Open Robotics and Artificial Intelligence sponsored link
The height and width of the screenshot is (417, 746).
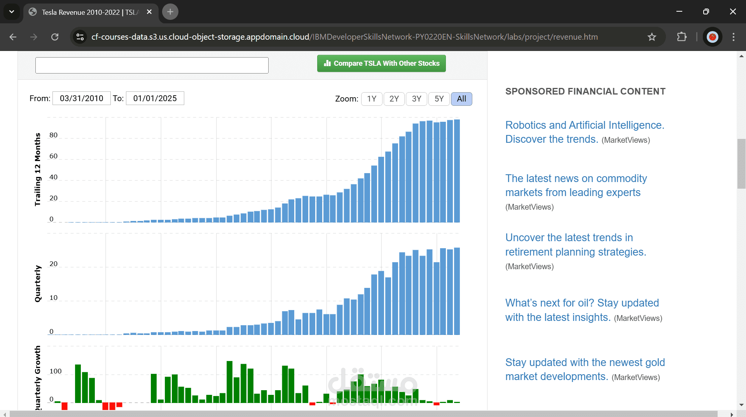tap(585, 132)
